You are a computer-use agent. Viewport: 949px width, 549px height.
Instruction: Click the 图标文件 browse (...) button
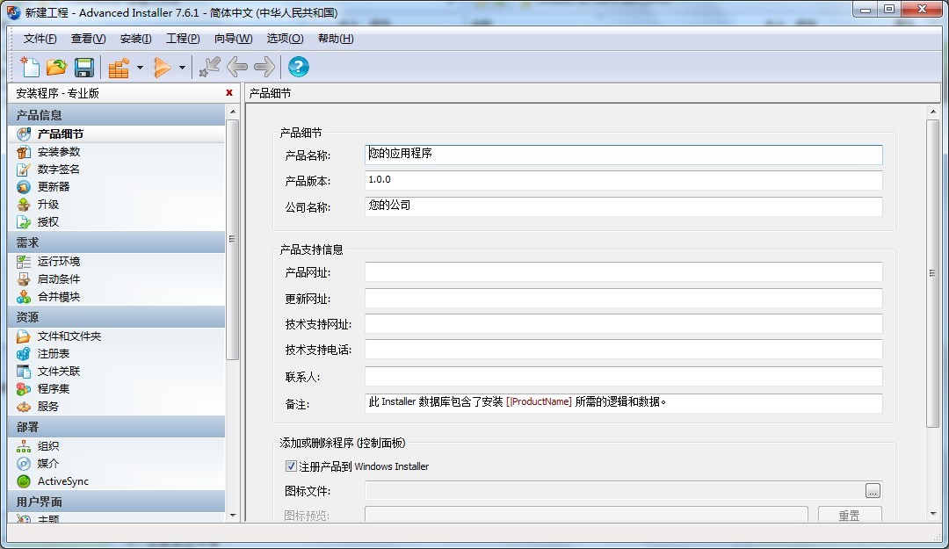[x=873, y=491]
